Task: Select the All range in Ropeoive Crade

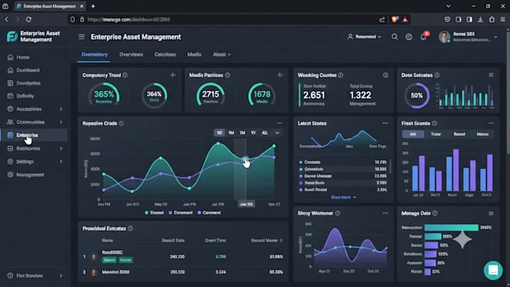Action: pyautogui.click(x=265, y=133)
